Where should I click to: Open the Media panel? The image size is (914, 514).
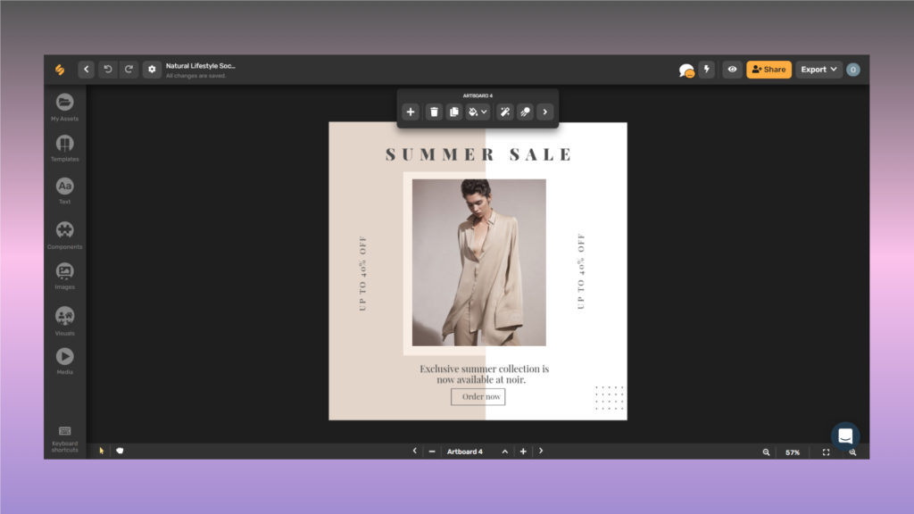tap(64, 359)
